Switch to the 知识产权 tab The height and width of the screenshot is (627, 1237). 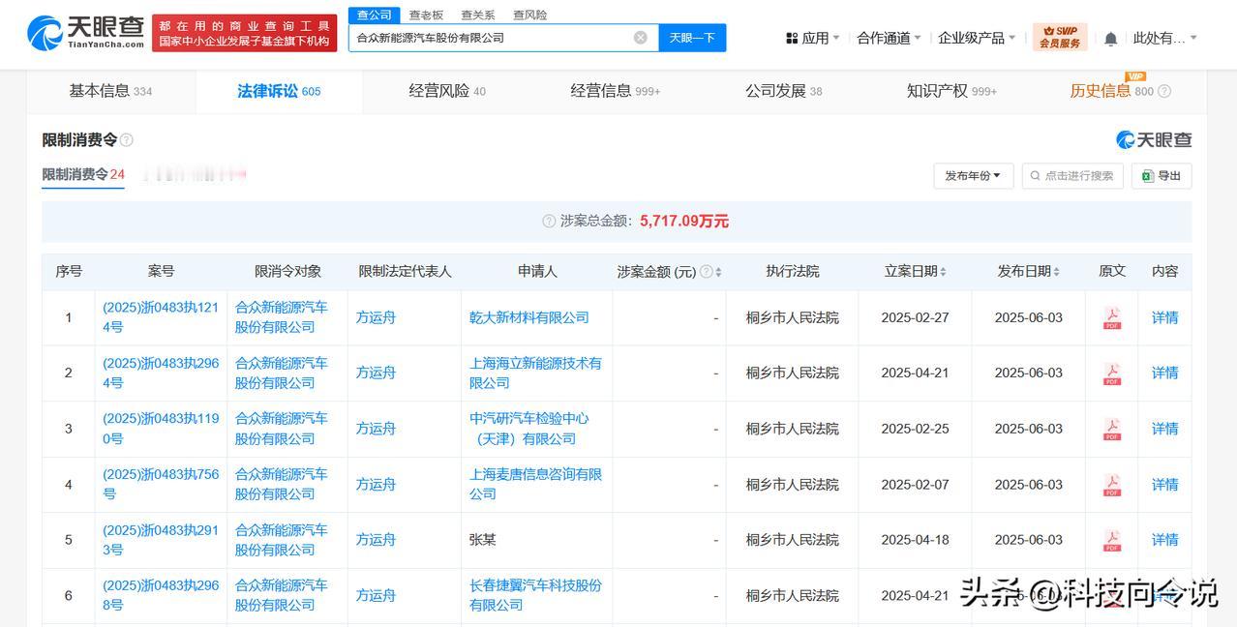click(x=951, y=91)
